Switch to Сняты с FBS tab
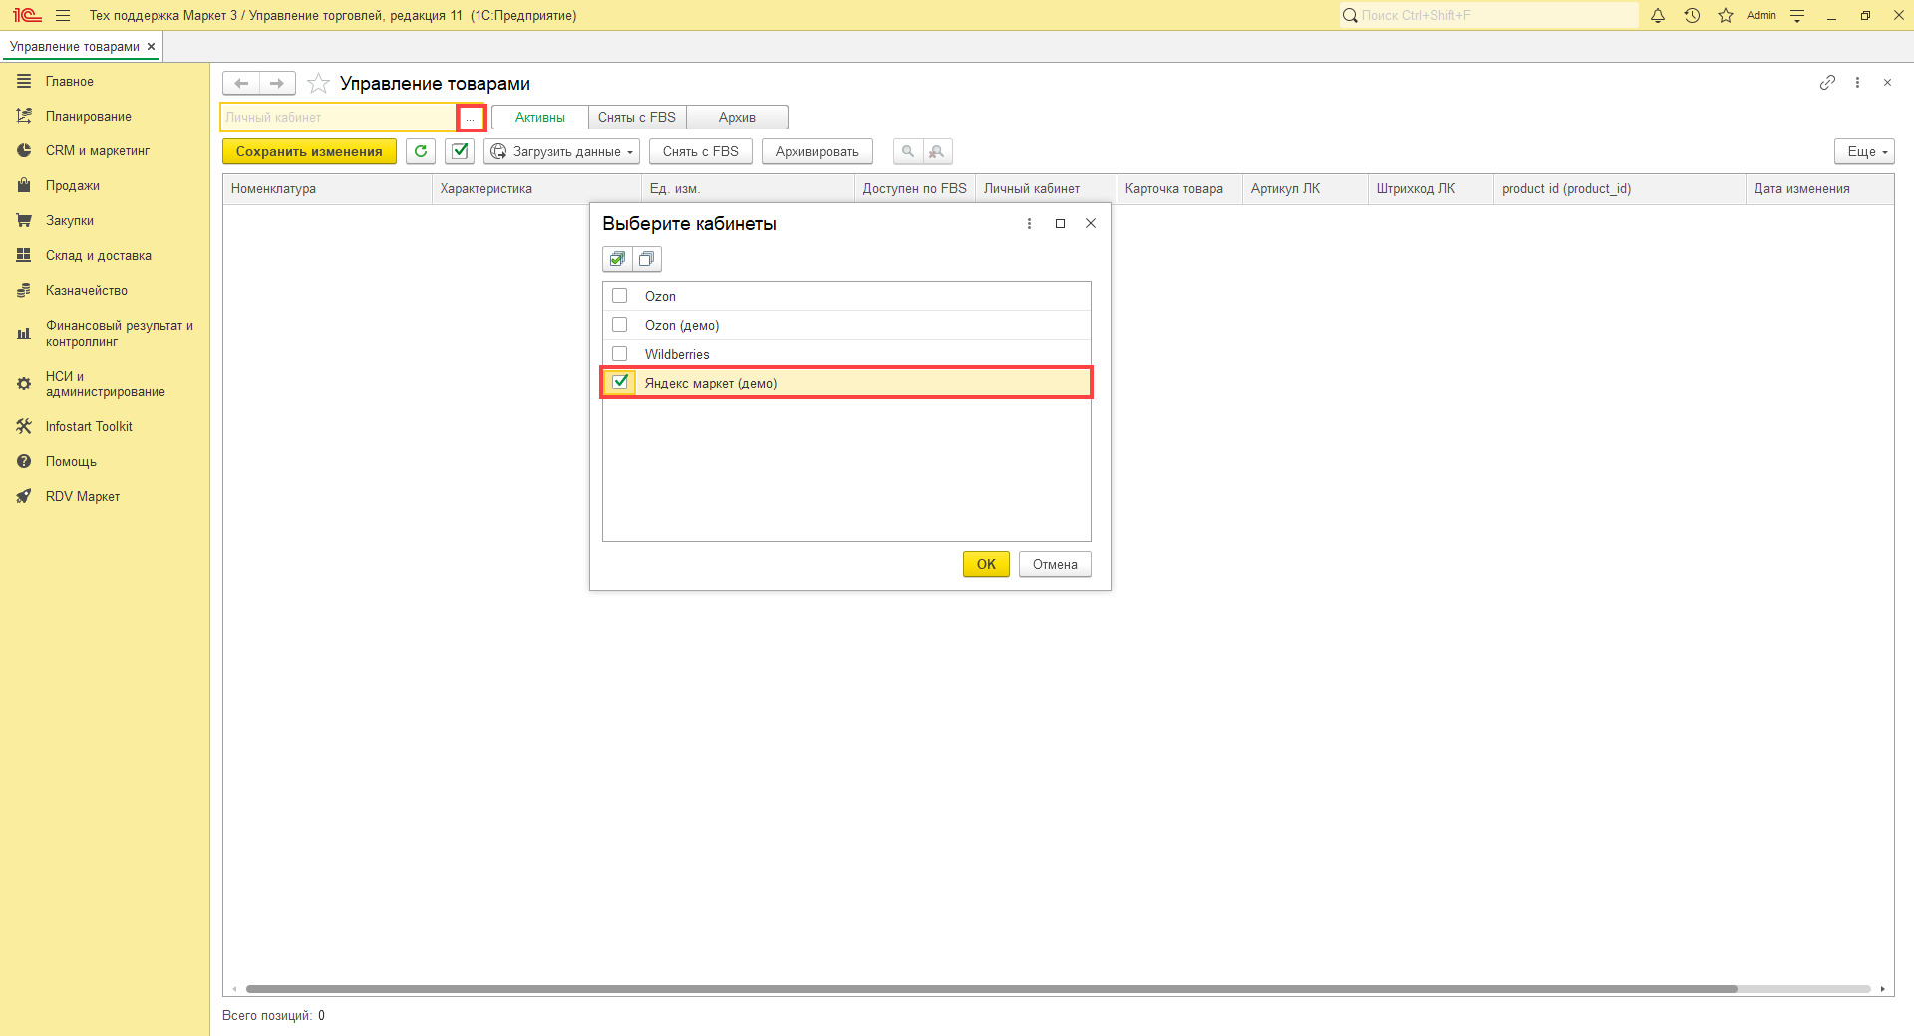 tap(637, 118)
